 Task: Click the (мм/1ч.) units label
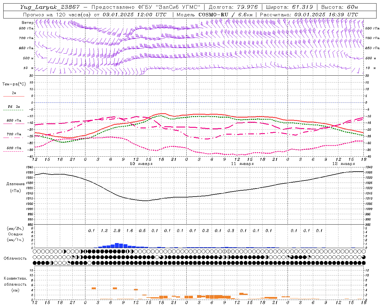(15, 240)
